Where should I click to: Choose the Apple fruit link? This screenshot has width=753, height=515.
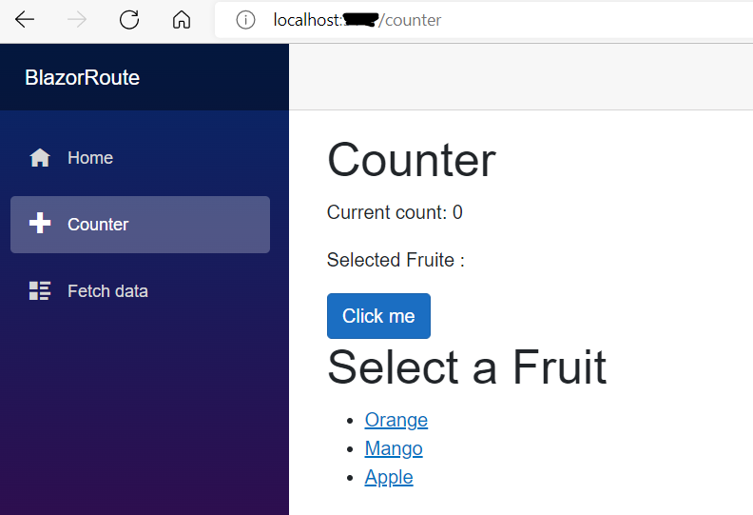389,477
